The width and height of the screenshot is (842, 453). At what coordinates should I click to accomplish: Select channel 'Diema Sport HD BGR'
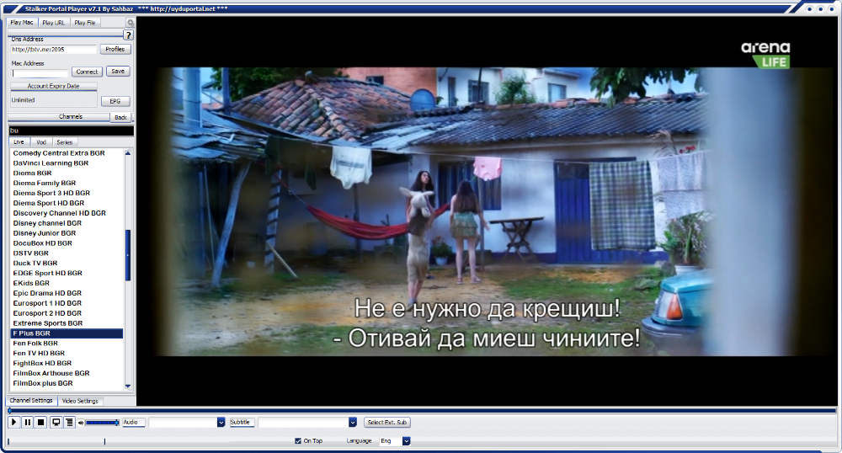(49, 203)
